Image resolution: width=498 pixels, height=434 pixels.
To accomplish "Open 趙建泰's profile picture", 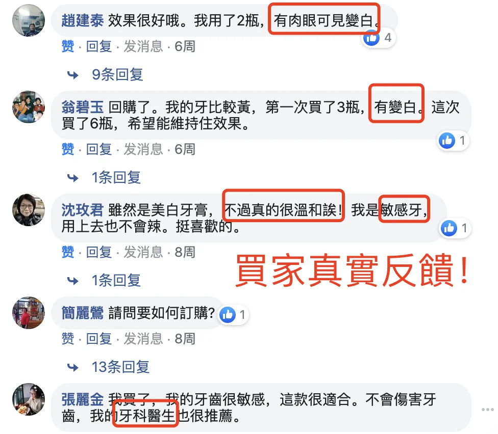I will 29,20.
